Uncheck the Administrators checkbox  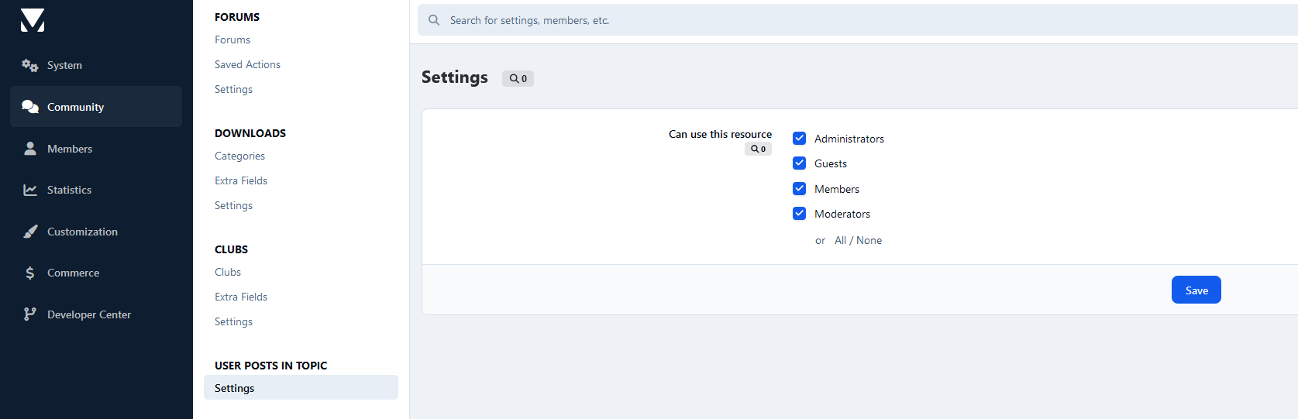pos(799,139)
